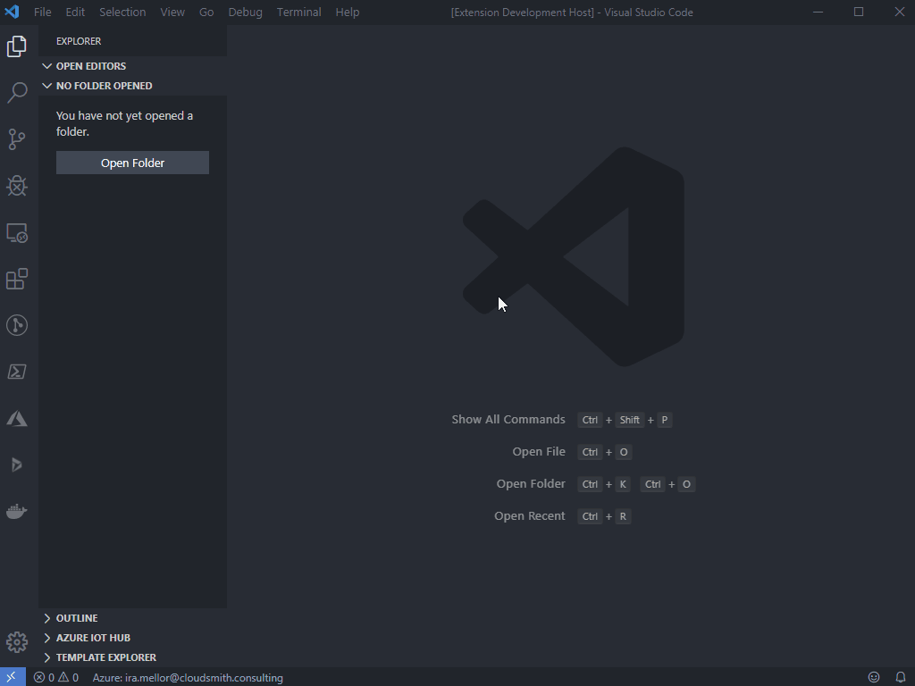Expand the Template Explorer section

pos(132,657)
